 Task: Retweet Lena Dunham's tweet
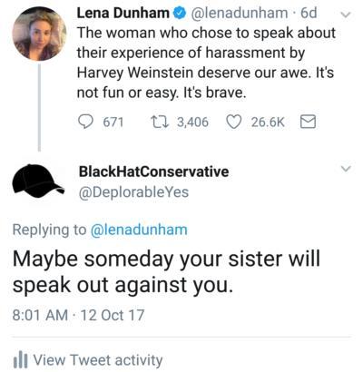pos(159,122)
